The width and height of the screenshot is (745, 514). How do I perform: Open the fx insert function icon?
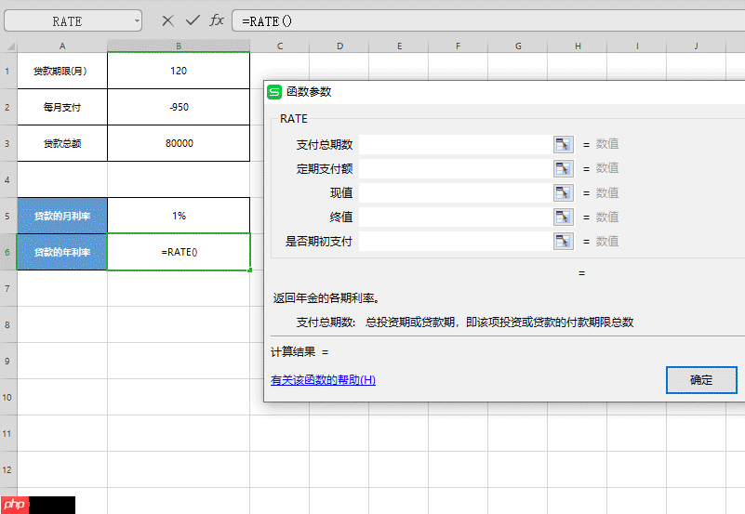(x=217, y=20)
